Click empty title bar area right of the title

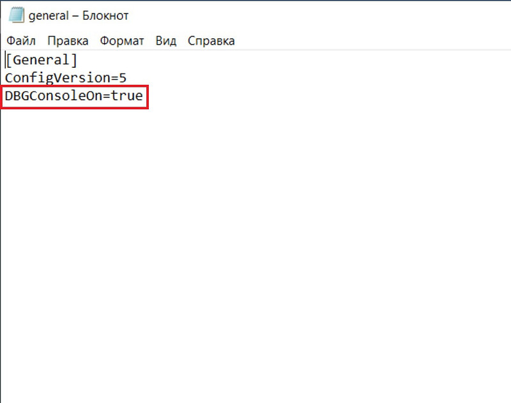point(319,15)
